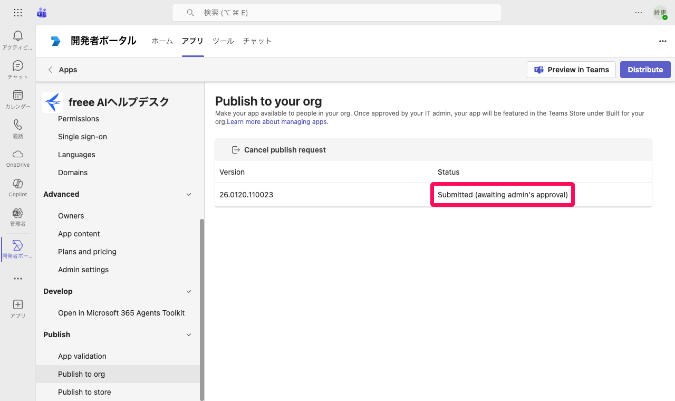Click the Publish to your org heading

pos(268,101)
